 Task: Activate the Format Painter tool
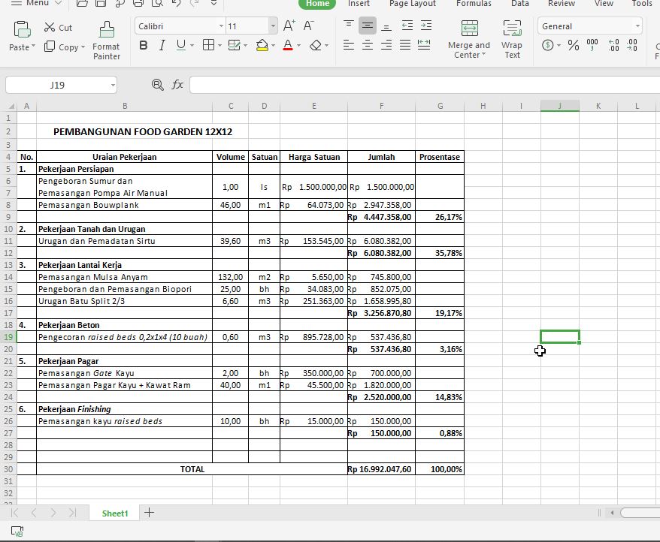[x=107, y=41]
